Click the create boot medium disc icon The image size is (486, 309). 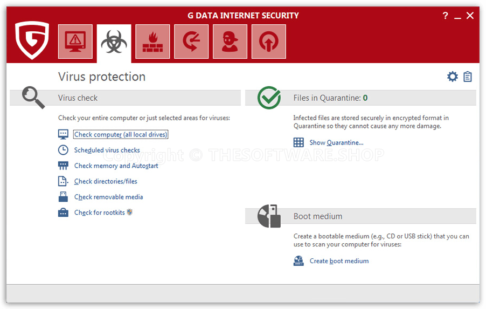pos(298,261)
